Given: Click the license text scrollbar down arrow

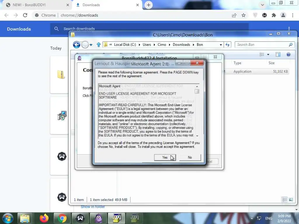Looking at the screenshot, I should point(197,136).
